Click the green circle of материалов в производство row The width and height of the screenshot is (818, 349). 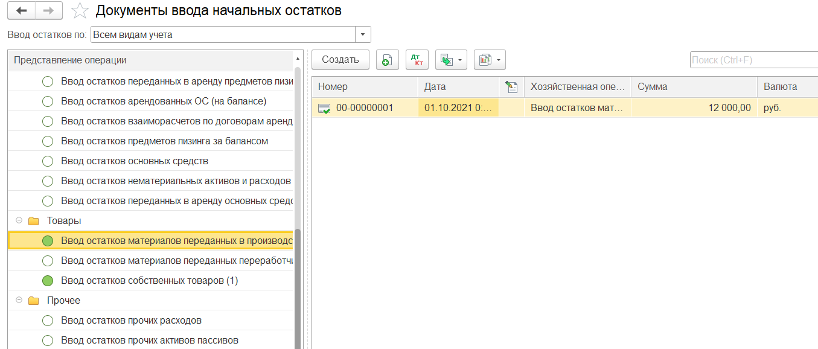pos(48,241)
